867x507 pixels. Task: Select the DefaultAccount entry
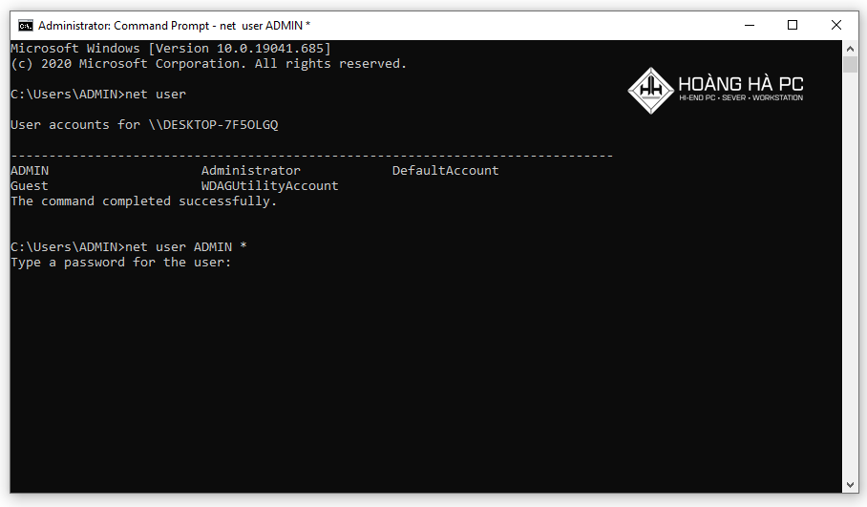click(446, 170)
